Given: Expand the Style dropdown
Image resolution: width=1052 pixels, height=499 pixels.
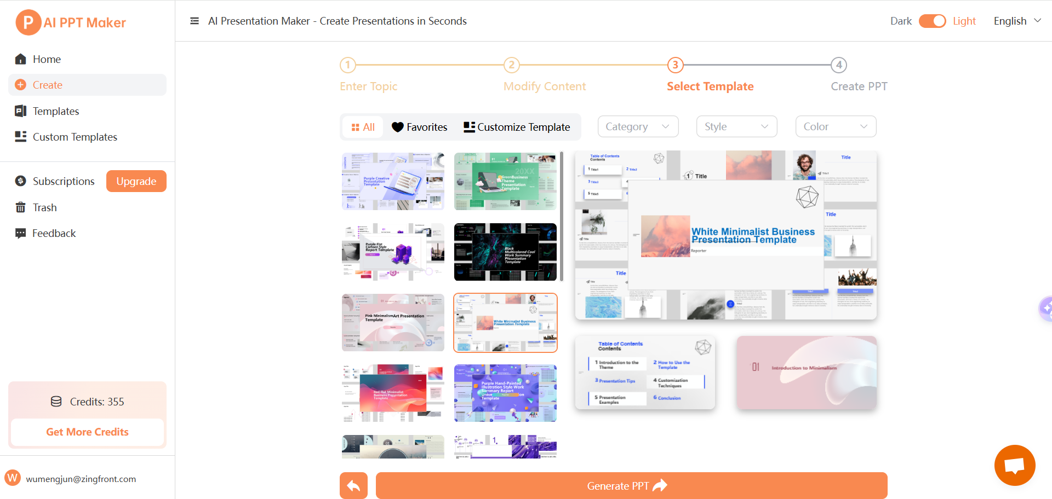Looking at the screenshot, I should click(736, 126).
